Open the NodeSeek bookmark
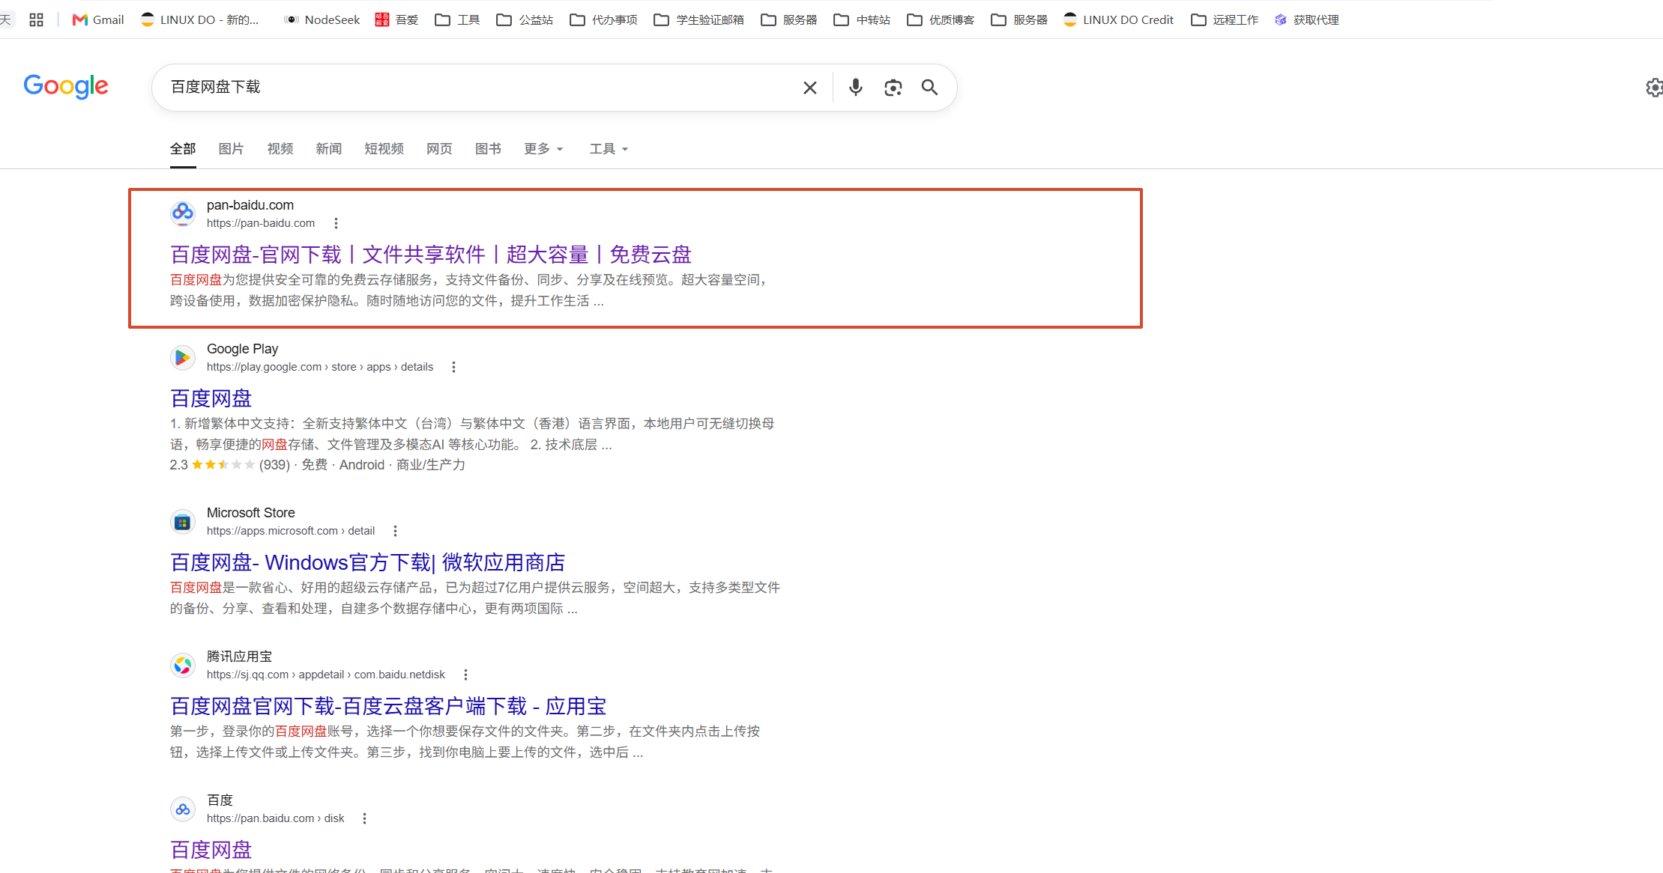This screenshot has width=1663, height=873. (x=322, y=19)
